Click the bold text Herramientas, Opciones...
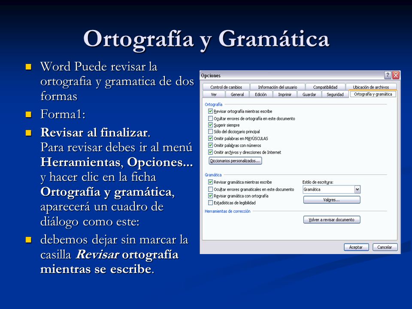This screenshot has width=412, height=309. [x=117, y=162]
